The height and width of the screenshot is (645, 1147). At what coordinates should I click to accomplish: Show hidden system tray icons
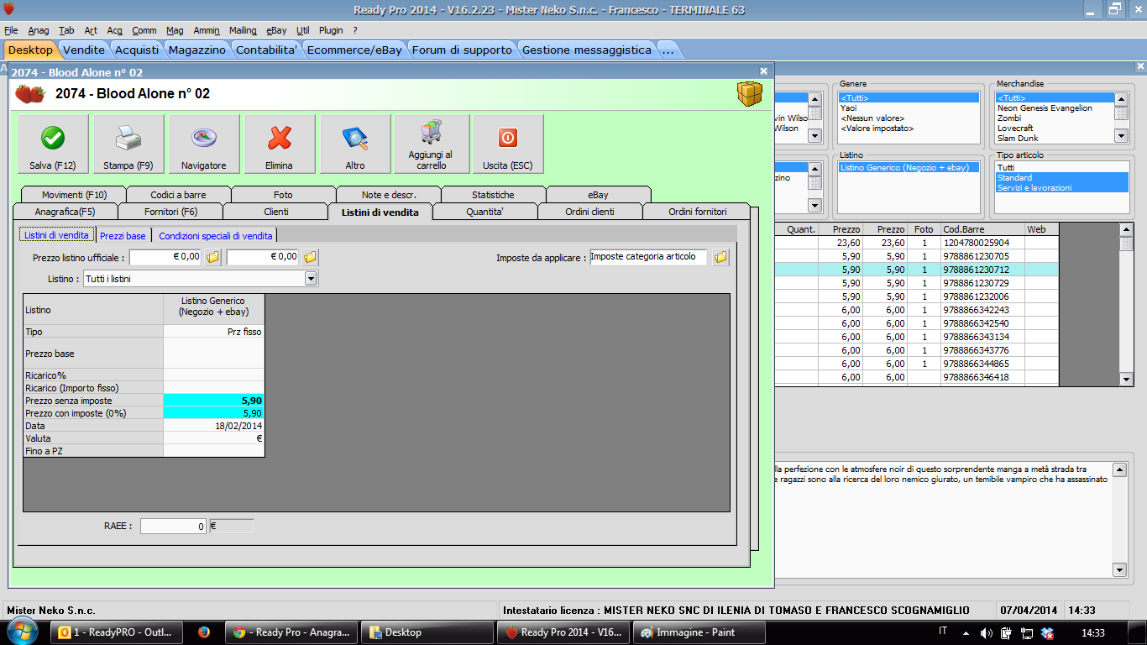[x=966, y=632]
